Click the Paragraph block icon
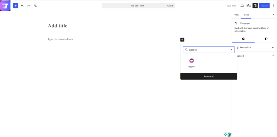Screen dimensions: 277x137 236,23
